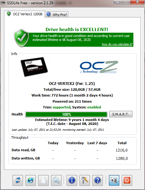Click the Data written total value 1280,0
The height and width of the screenshot is (190, 145).
coord(122,158)
